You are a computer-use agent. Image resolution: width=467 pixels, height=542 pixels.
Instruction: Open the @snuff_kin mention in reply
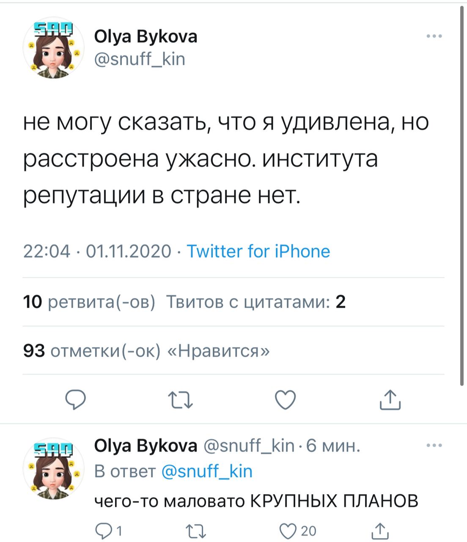tap(207, 471)
